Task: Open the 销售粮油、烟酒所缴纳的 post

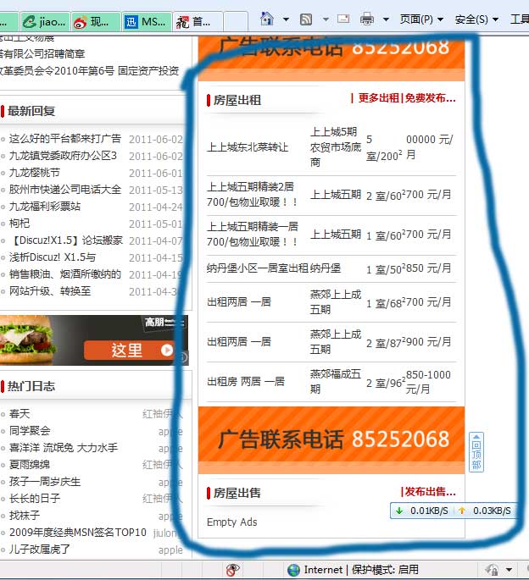Action: [x=65, y=274]
